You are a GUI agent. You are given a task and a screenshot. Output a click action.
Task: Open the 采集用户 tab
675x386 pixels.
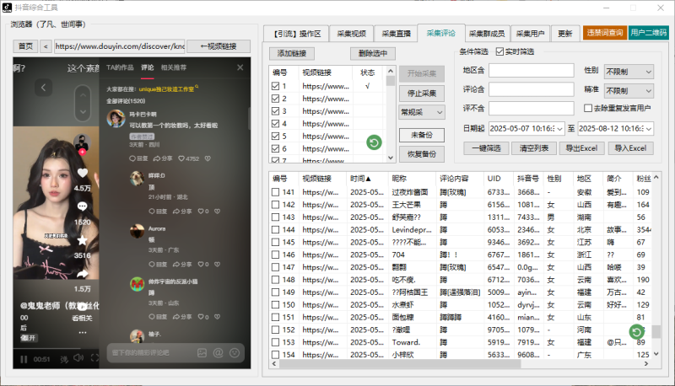(x=530, y=34)
